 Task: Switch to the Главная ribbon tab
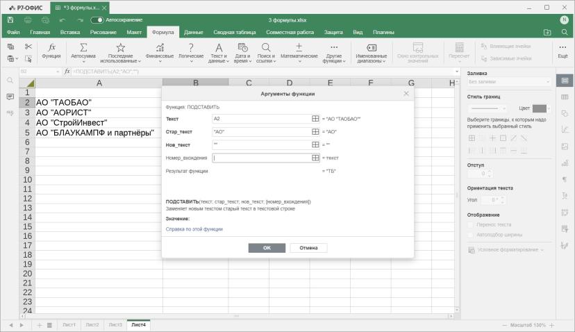(40, 32)
